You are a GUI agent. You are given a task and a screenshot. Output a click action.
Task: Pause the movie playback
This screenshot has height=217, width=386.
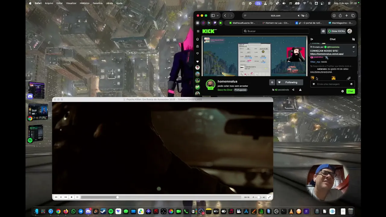[x=61, y=197]
